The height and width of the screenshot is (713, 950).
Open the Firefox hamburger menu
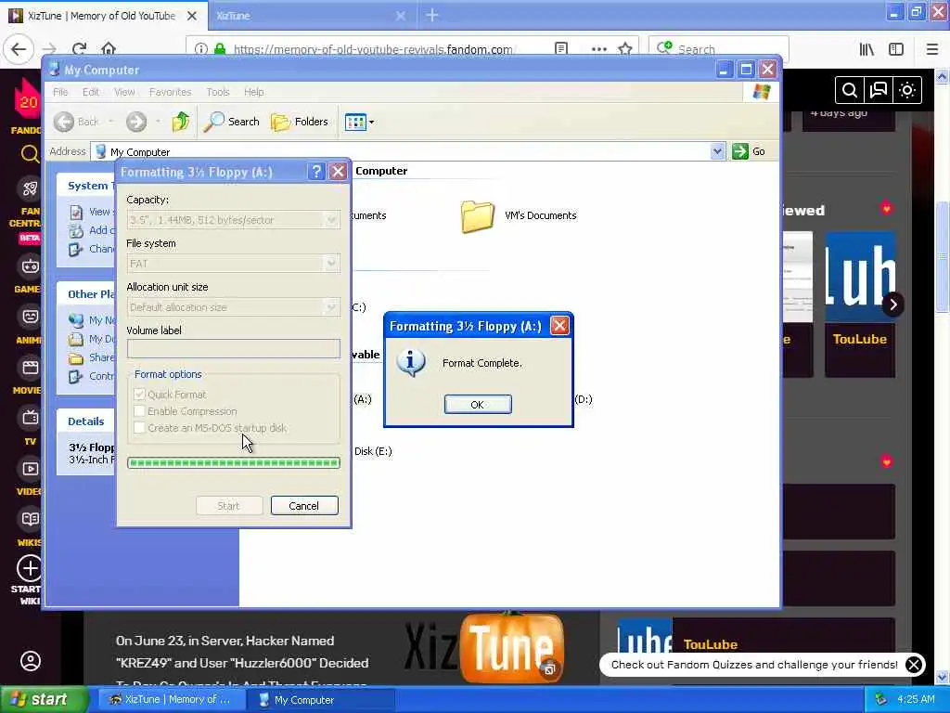point(932,49)
